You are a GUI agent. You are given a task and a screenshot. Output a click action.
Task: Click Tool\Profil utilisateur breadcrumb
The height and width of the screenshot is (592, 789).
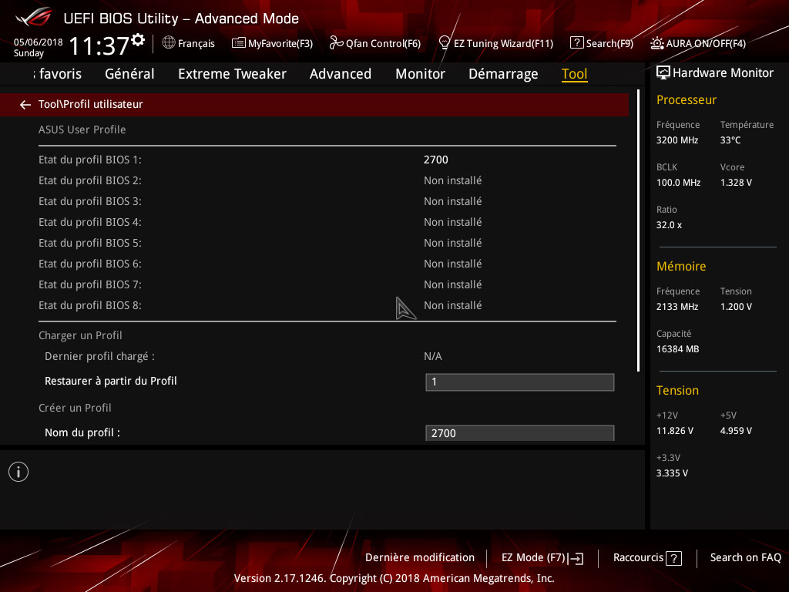pyautogui.click(x=91, y=104)
